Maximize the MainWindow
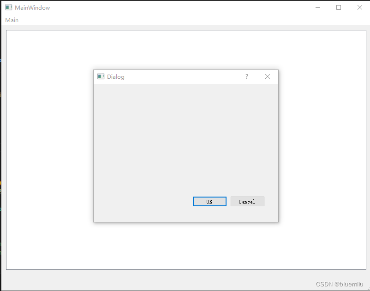This screenshot has width=370, height=291. (x=338, y=7)
